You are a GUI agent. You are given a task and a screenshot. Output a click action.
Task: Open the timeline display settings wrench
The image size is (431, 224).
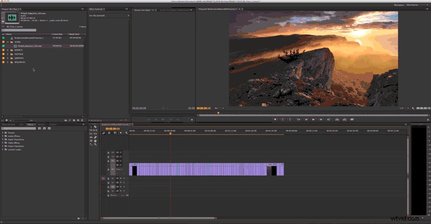(126, 133)
